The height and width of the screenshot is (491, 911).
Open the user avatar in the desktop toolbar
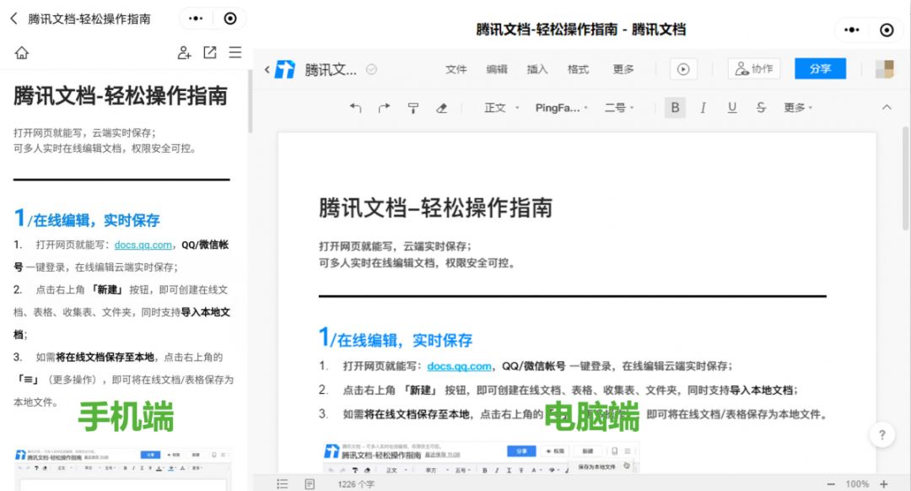(885, 69)
